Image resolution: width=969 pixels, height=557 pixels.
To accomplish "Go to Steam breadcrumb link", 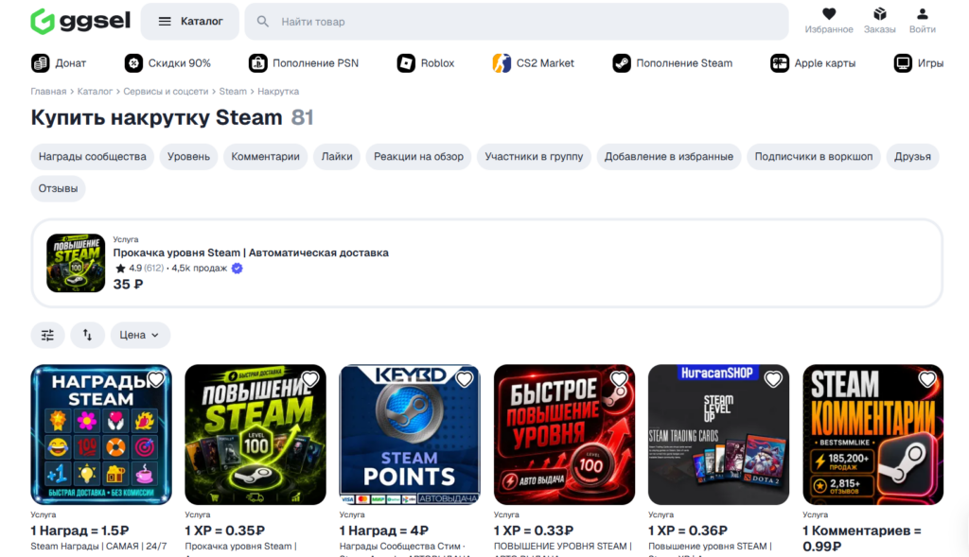I will click(x=233, y=92).
